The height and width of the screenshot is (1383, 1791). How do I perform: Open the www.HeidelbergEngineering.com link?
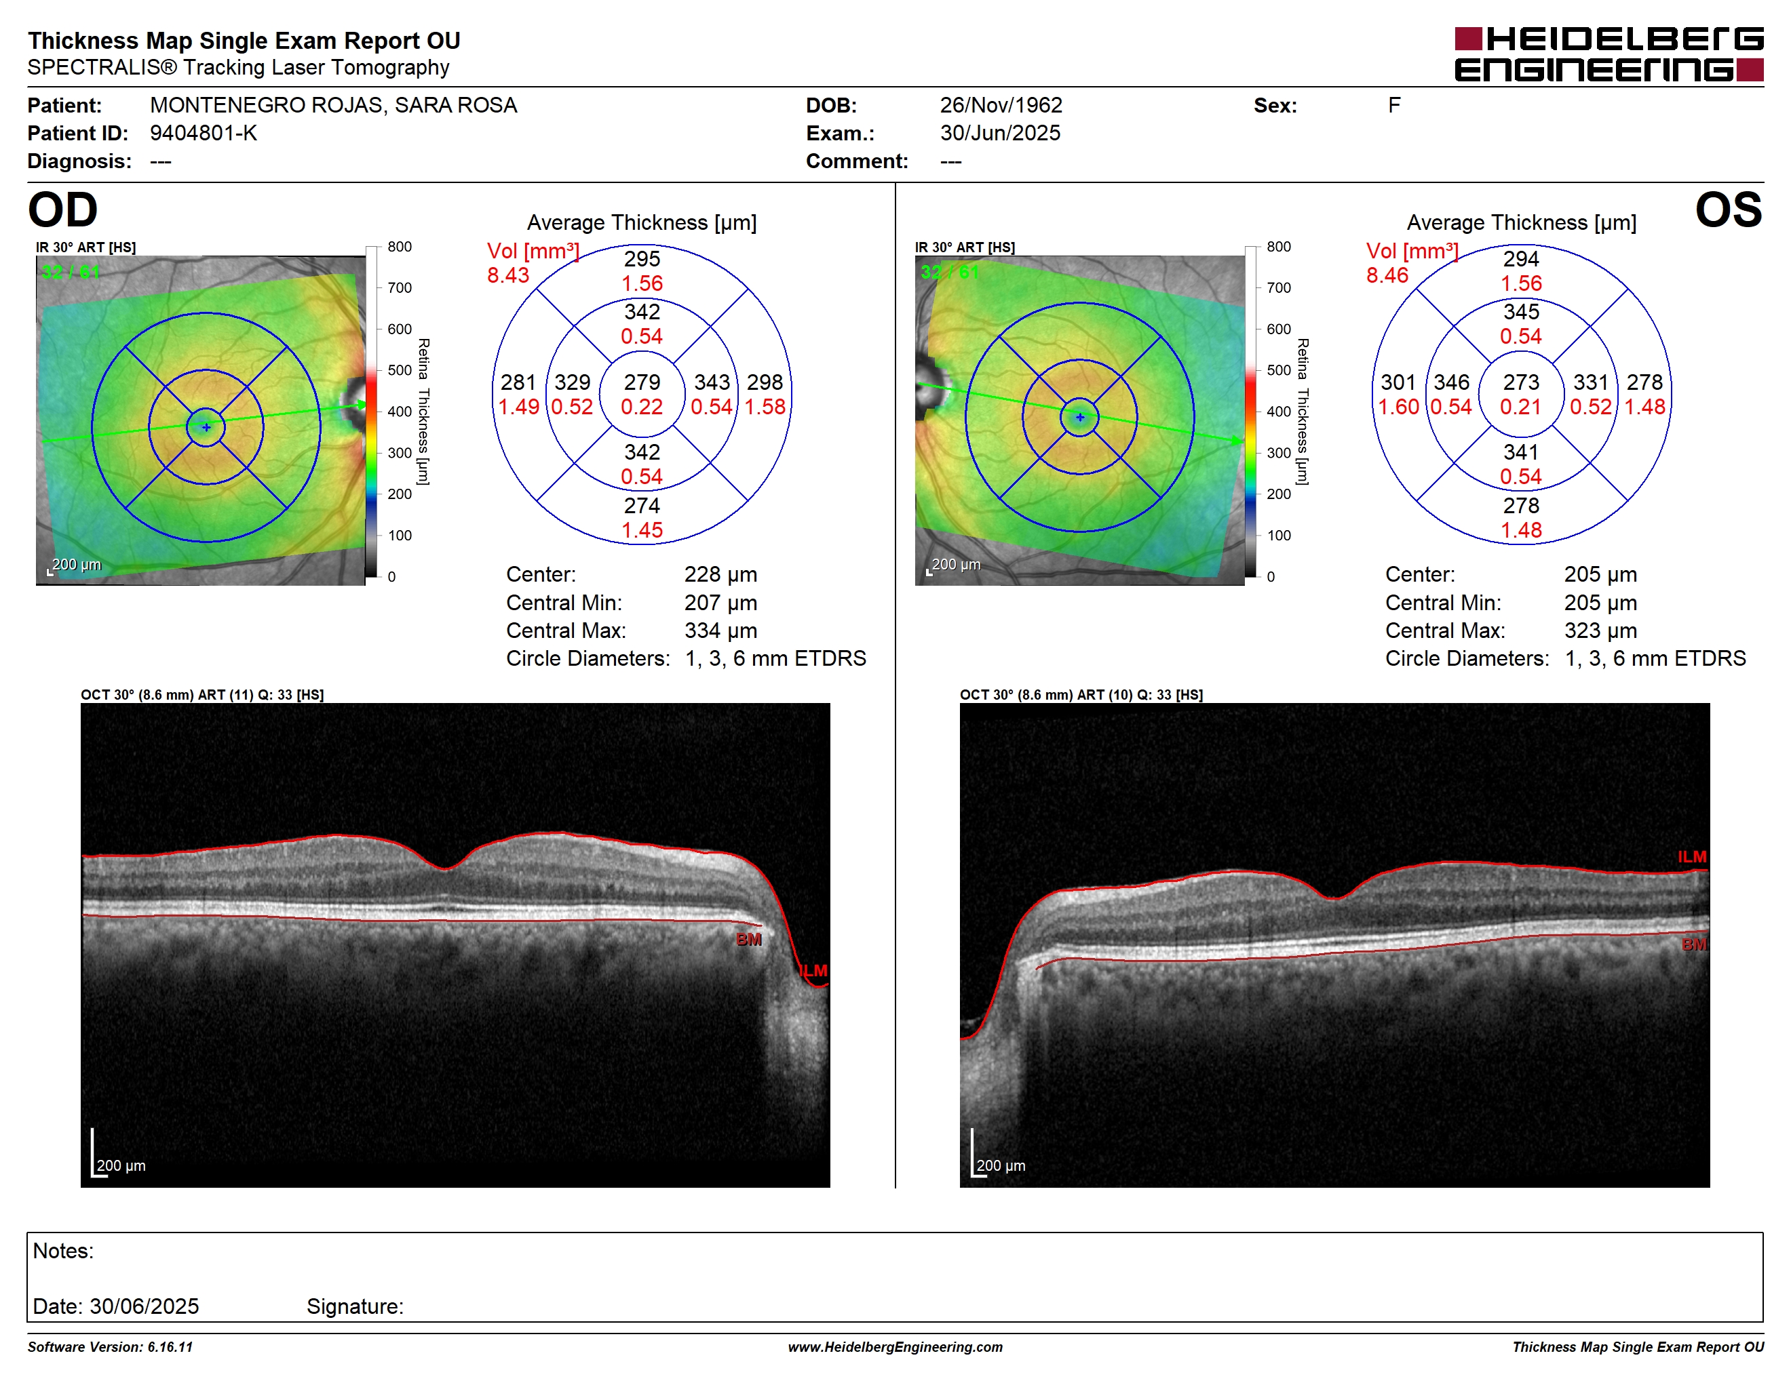(x=896, y=1347)
